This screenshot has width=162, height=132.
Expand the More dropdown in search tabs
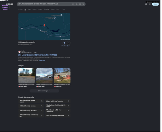pos(58,9)
